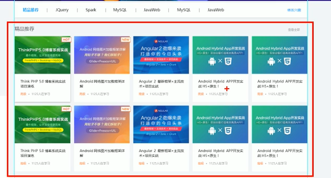
Task: Open bottom-row title "Android 网络图片加载框架详解"
Action: coord(102,153)
